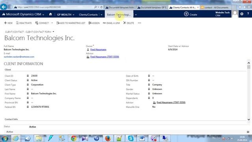Open Clients/Contacts navigation item
Viewport: 252px width, 142px height.
point(88,15)
